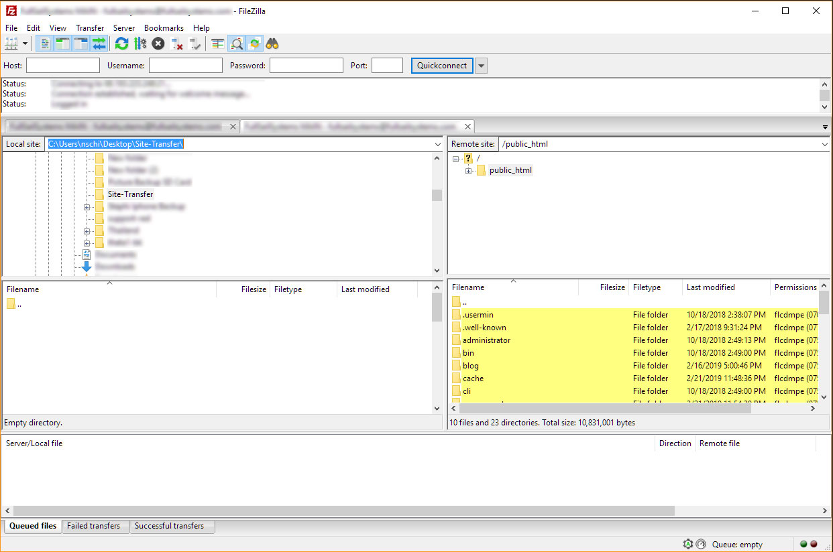
Task: Sort local files by Last modified column
Action: click(377, 289)
